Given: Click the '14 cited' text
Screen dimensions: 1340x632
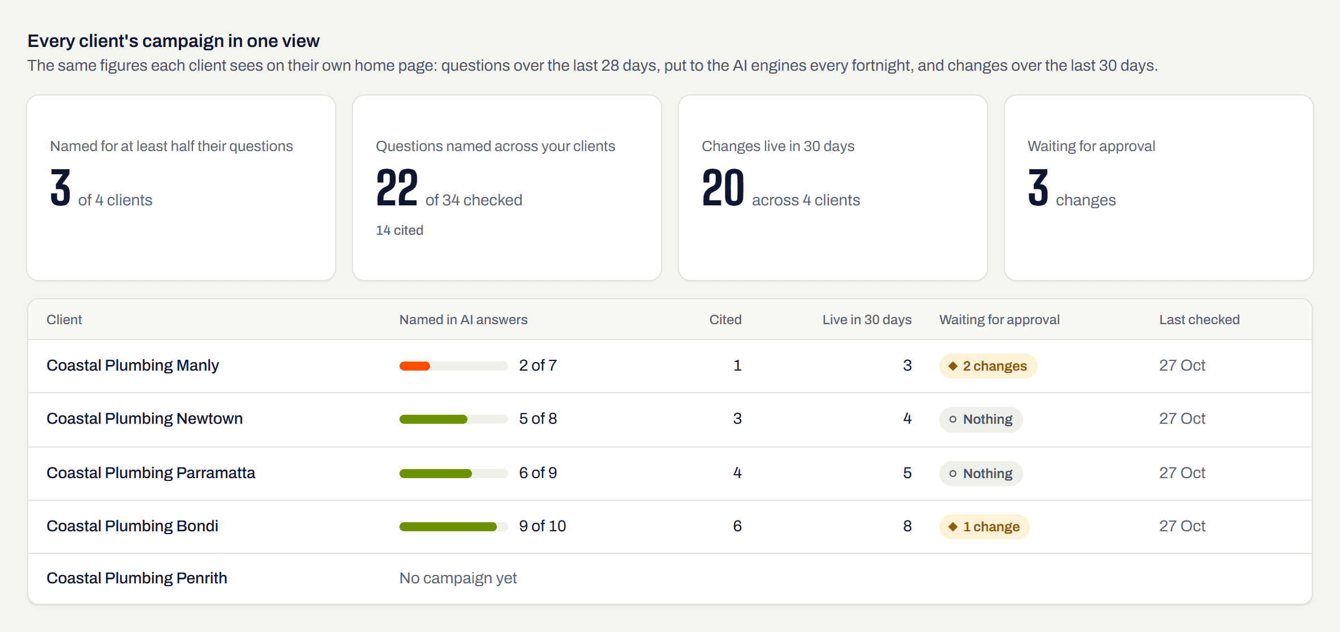Looking at the screenshot, I should click(x=400, y=230).
